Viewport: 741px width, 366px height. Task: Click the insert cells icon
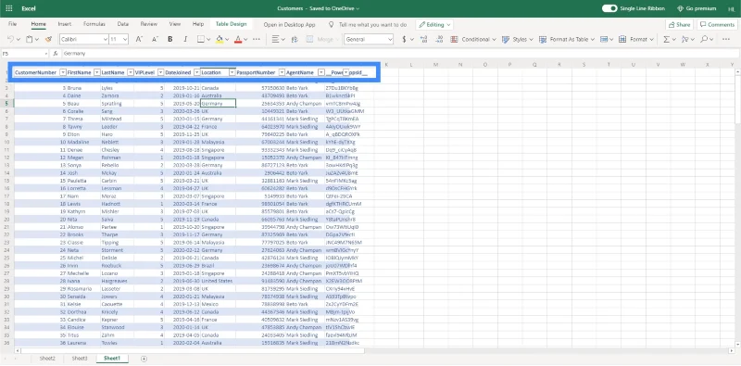[604, 39]
